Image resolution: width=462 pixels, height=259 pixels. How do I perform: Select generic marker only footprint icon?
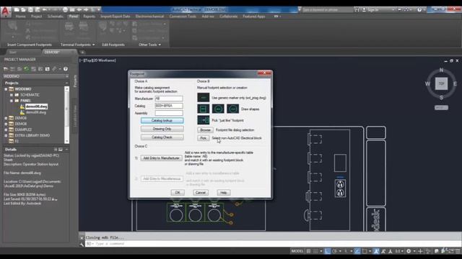pyautogui.click(x=204, y=98)
